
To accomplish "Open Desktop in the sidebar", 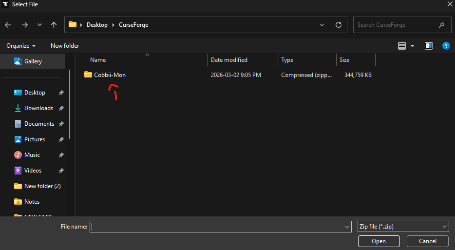I will click(35, 93).
